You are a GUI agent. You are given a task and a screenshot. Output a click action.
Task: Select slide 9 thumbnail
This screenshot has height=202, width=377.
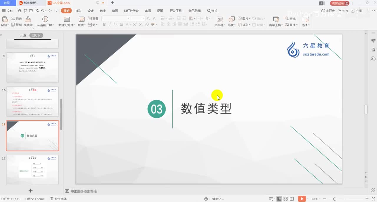(32, 67)
